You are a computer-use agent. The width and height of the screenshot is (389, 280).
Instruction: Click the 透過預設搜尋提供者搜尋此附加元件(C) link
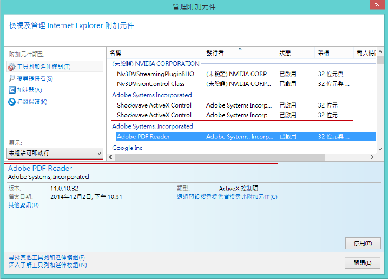pos(227,197)
